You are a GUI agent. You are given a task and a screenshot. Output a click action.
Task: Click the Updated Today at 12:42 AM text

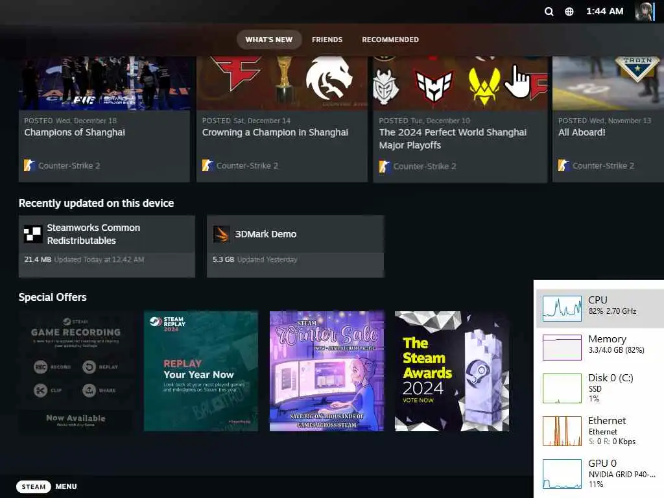[99, 259]
